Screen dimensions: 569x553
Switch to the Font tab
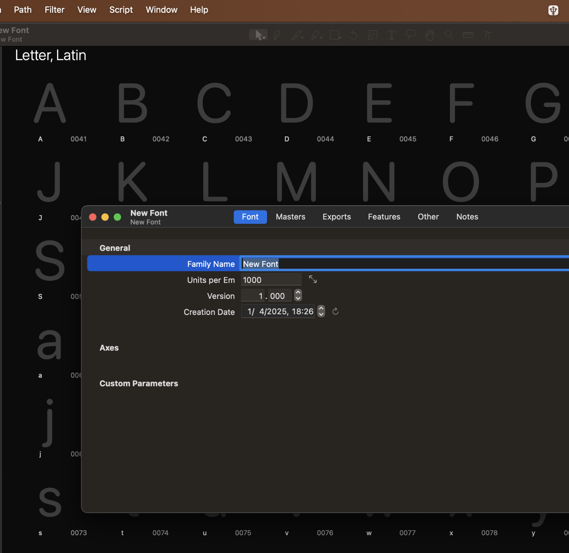(250, 217)
